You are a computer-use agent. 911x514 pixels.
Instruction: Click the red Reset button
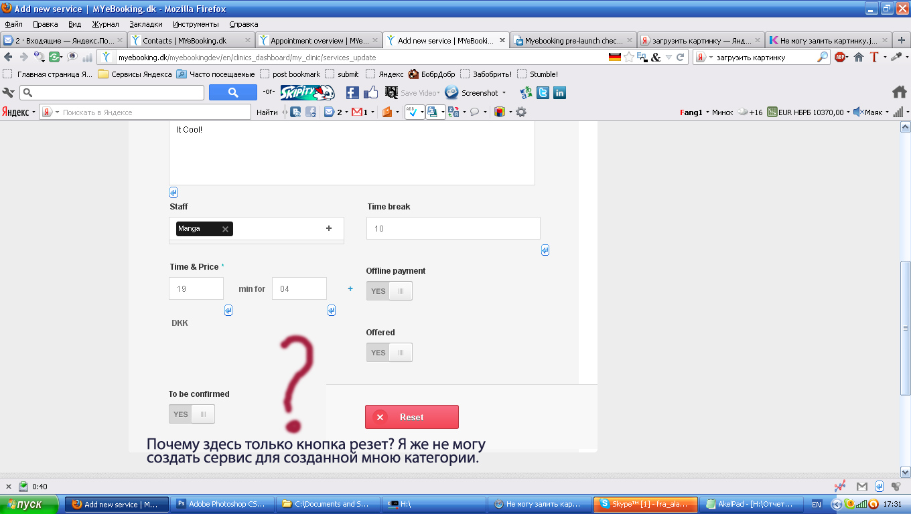point(412,417)
